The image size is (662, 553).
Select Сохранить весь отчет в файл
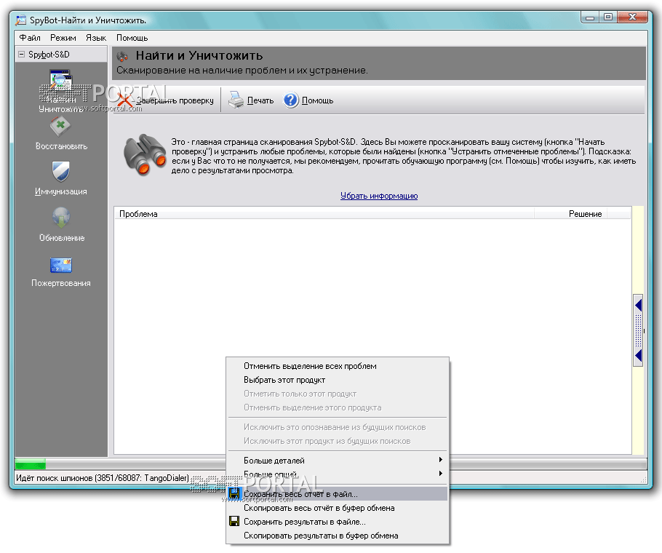tap(338, 494)
